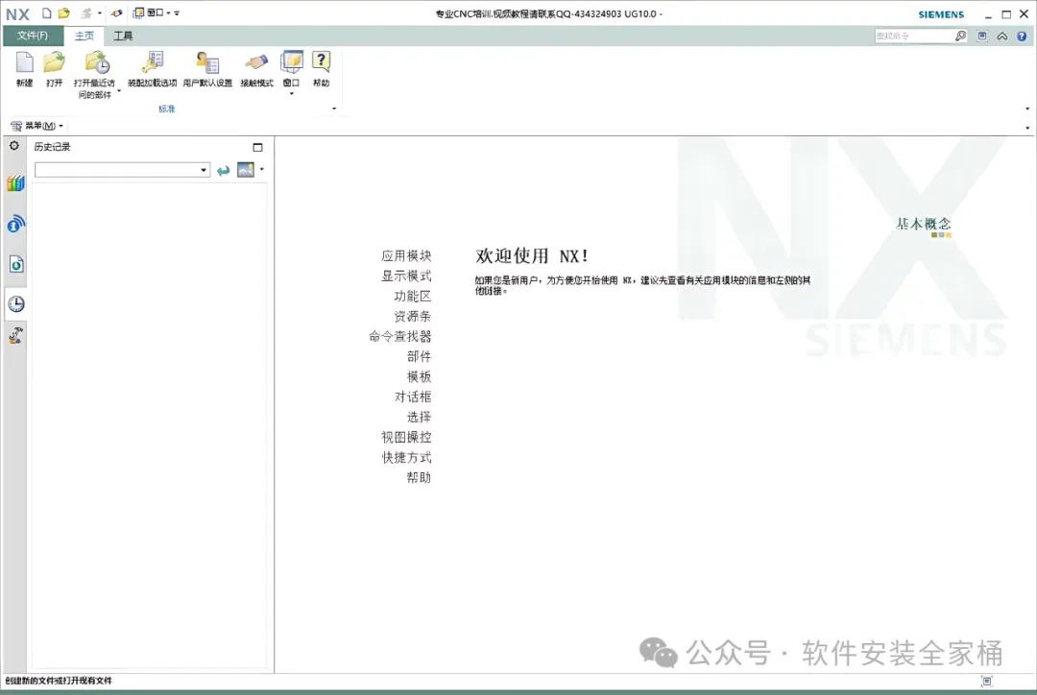This screenshot has height=695, width=1037.
Task: Open the 标准 group options arrow
Action: [x=334, y=108]
